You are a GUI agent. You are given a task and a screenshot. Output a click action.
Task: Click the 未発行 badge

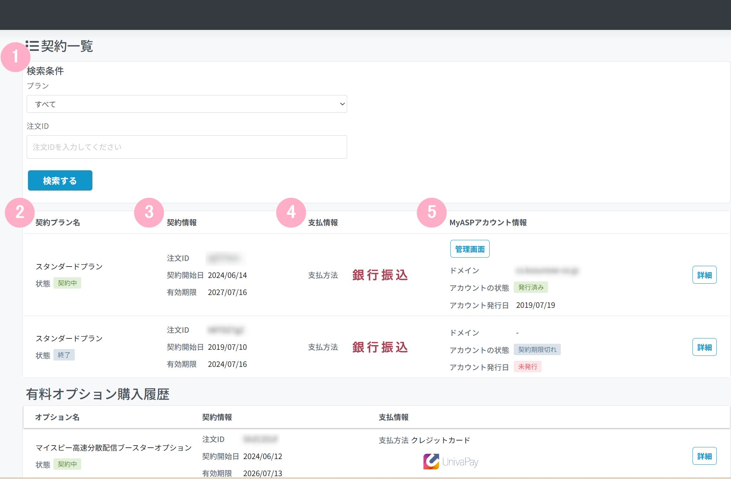point(527,367)
